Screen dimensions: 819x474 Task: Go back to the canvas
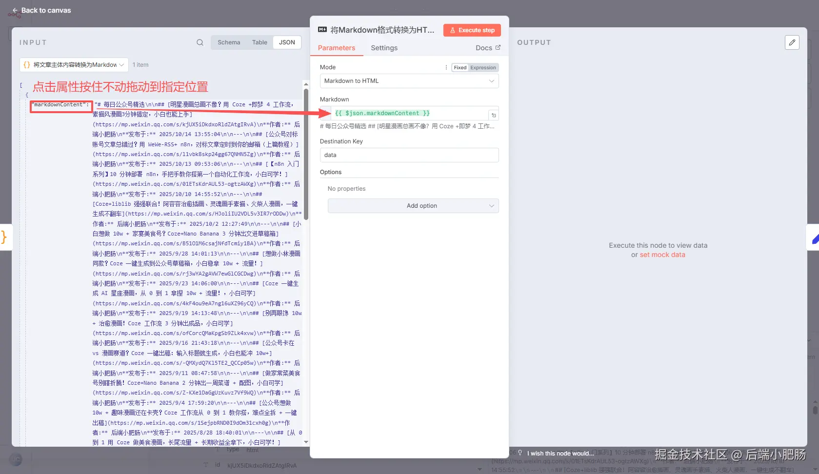pos(41,10)
